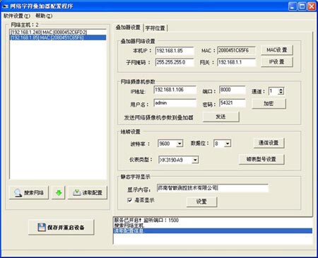Click the 端口 port field
The height and width of the screenshot is (258, 318).
click(x=232, y=90)
